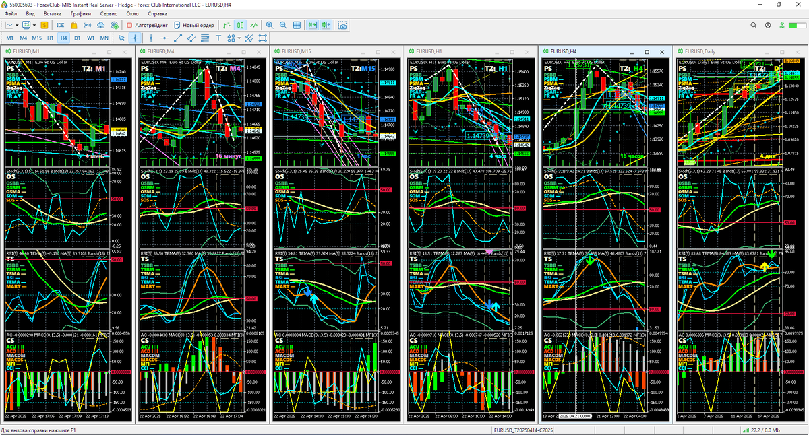Select the standard cursor tool
Screen dimensions: 809x435
(x=121, y=38)
